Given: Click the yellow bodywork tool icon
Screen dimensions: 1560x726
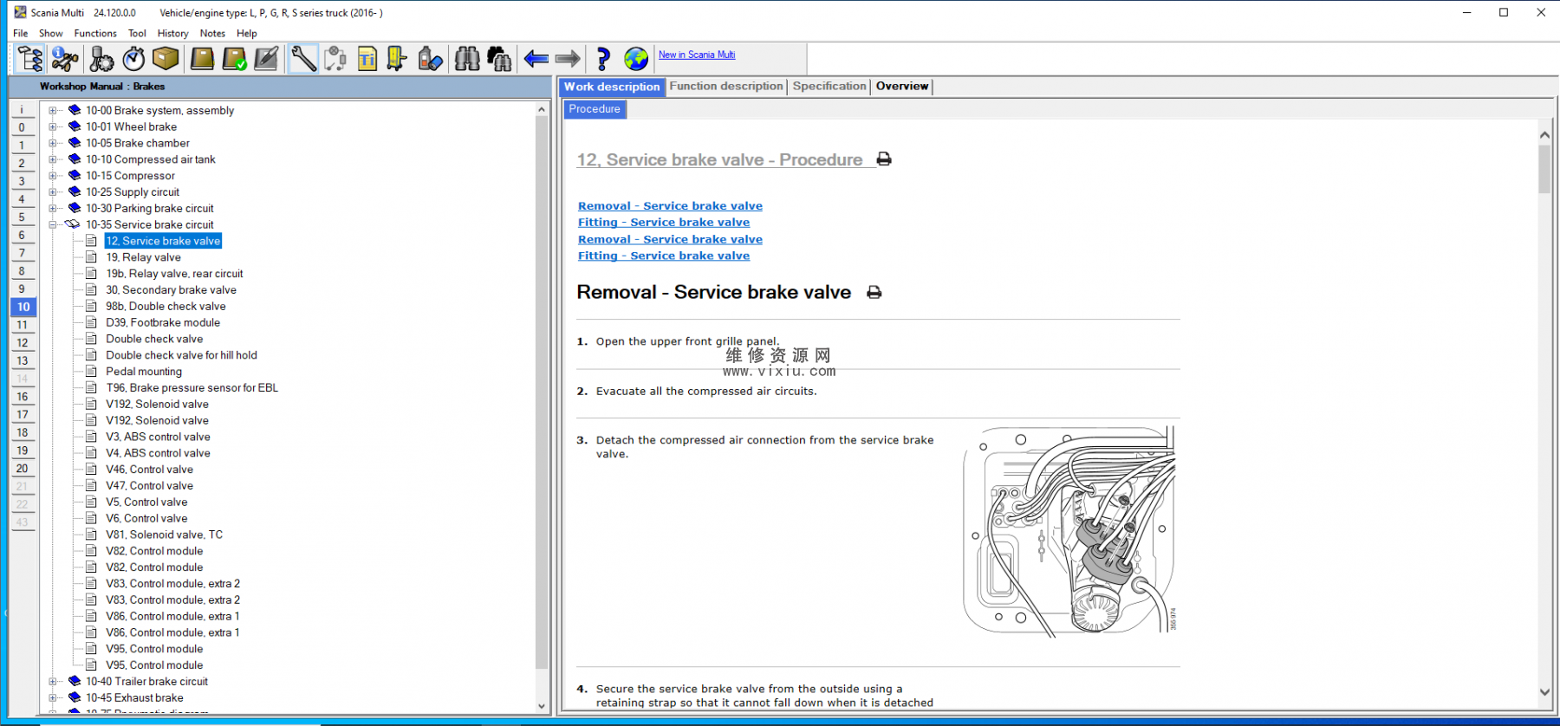Looking at the screenshot, I should [x=397, y=59].
